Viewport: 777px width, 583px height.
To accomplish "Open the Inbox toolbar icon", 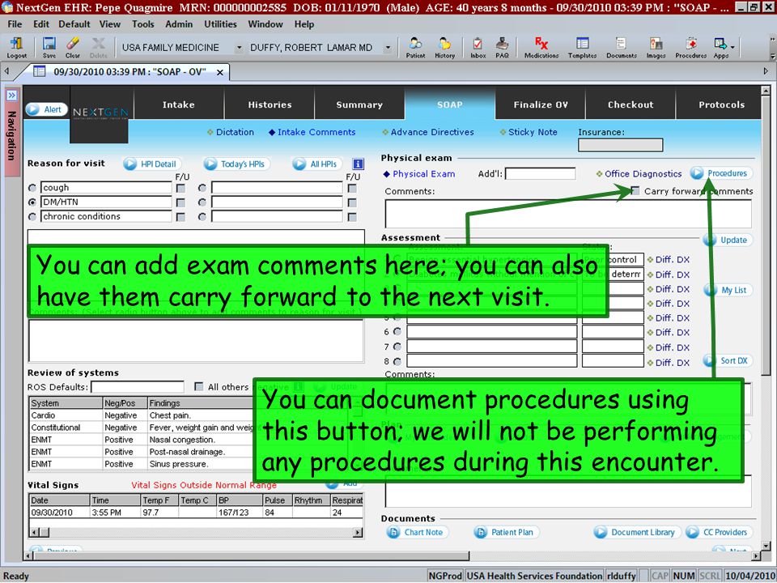I will 478,48.
